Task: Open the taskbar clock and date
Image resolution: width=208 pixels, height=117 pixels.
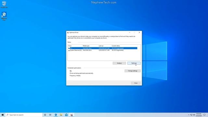Action: [x=199, y=115]
